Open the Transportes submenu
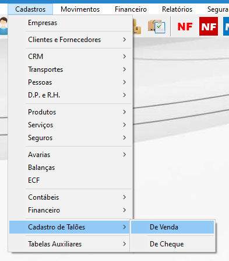The image size is (229, 261). [x=70, y=69]
